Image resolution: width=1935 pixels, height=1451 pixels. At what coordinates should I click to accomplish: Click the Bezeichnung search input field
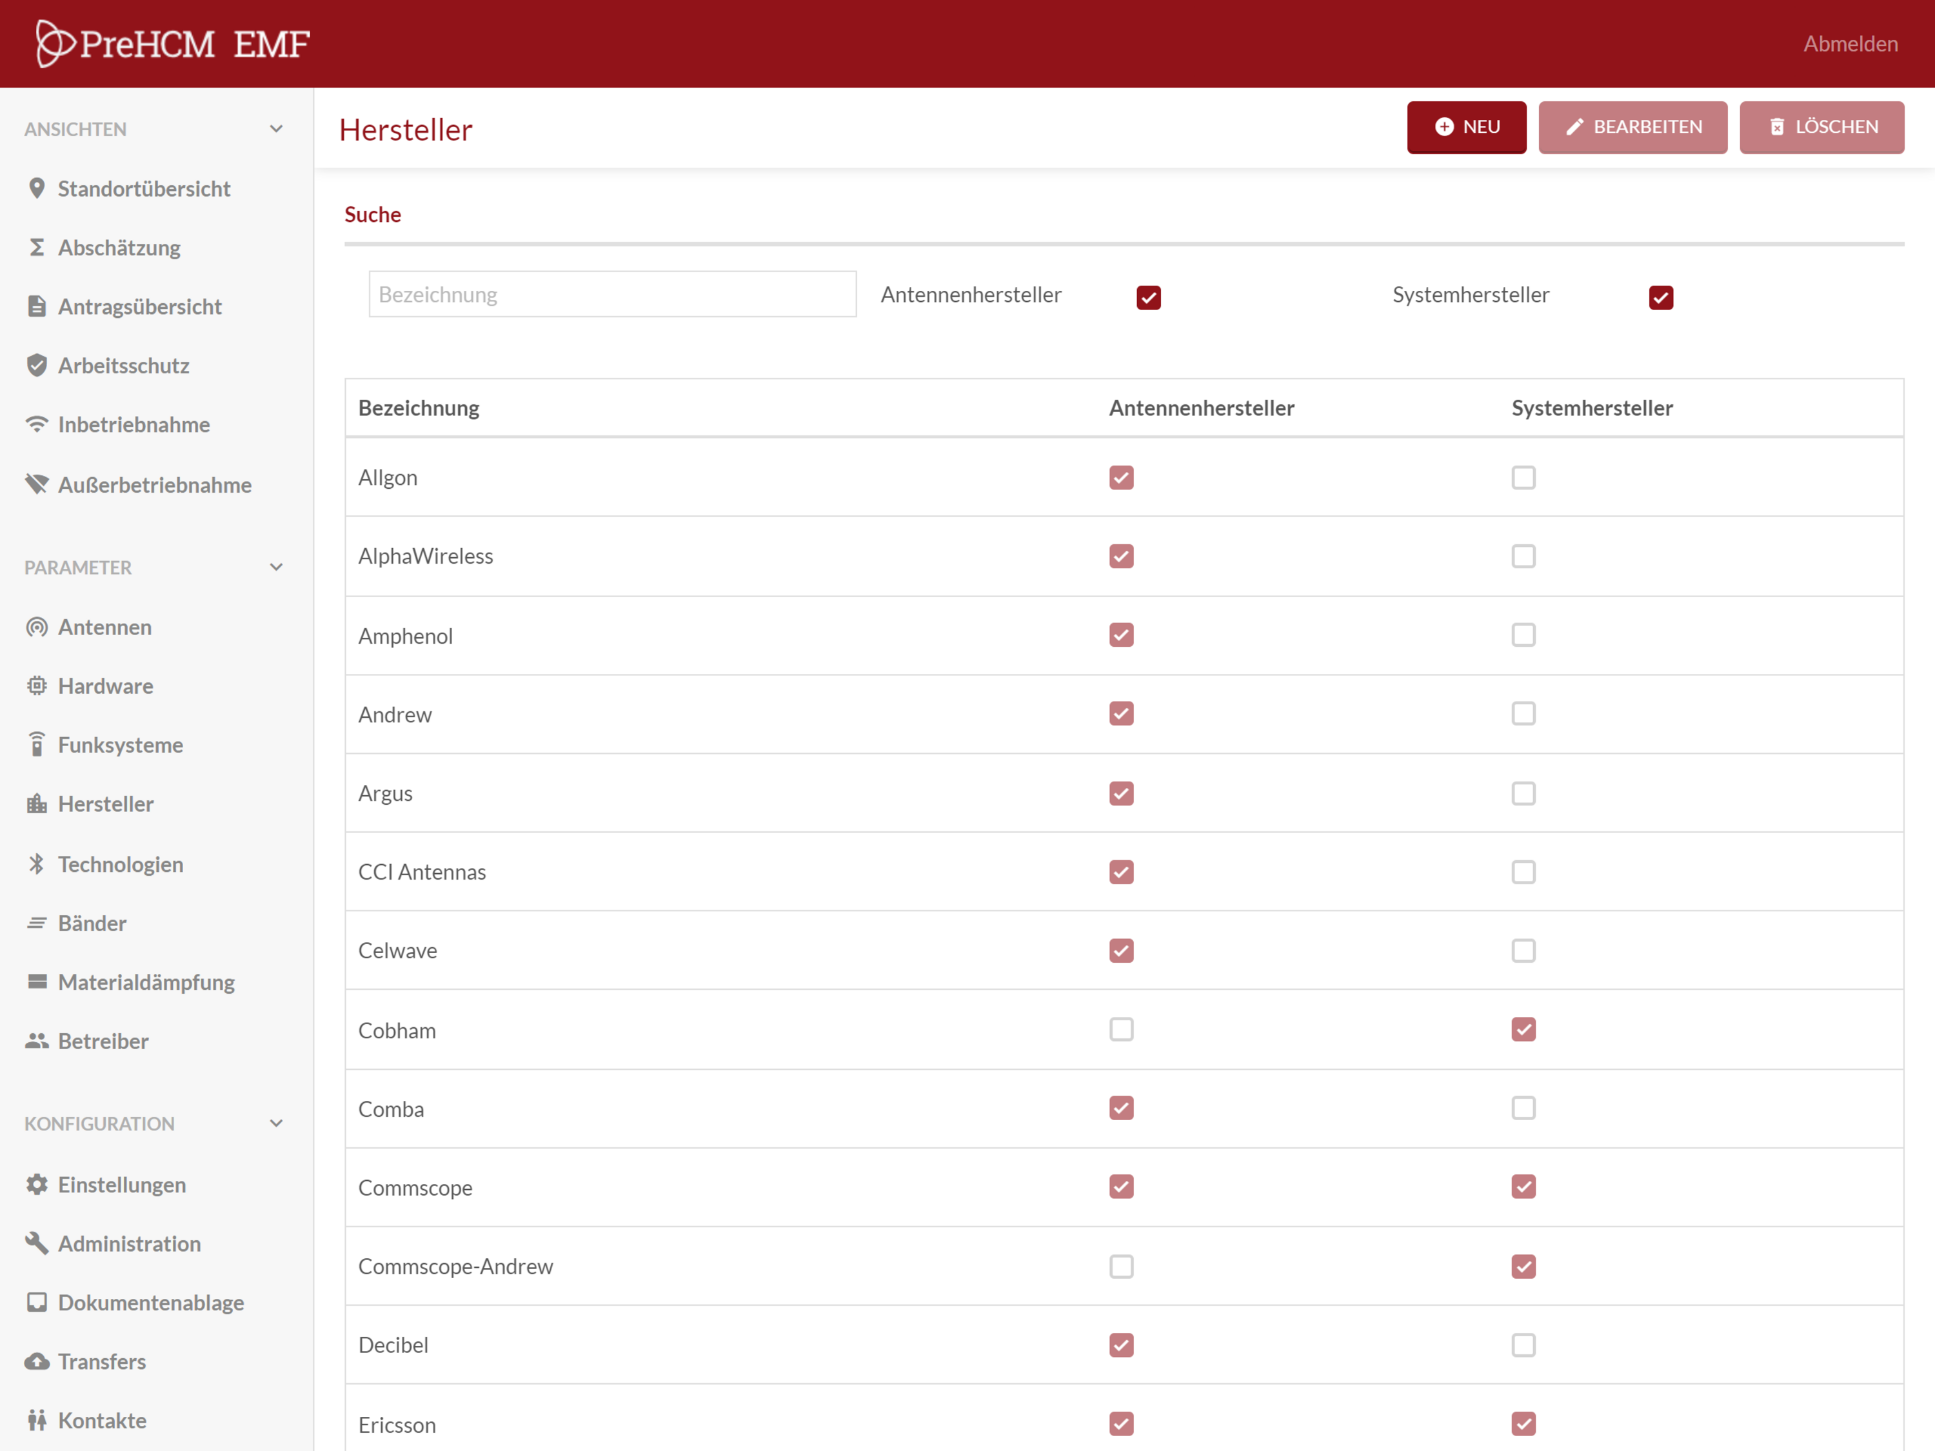[x=612, y=294]
